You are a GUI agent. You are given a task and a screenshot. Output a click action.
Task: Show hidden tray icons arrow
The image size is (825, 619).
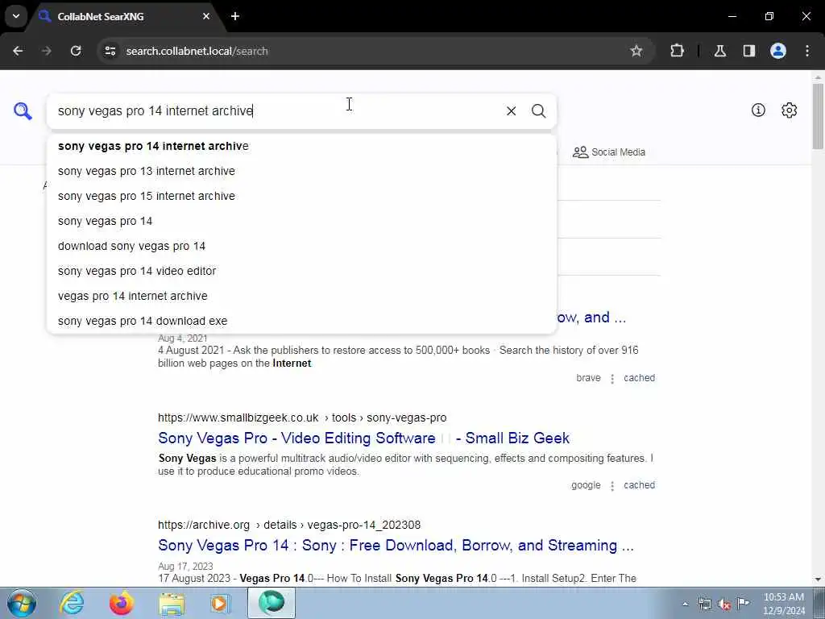[685, 604]
